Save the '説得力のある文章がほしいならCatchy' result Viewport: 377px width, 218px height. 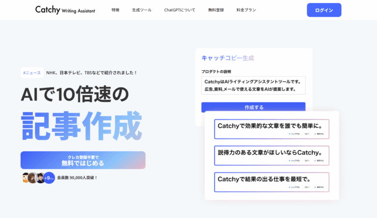pyautogui.click(x=319, y=161)
